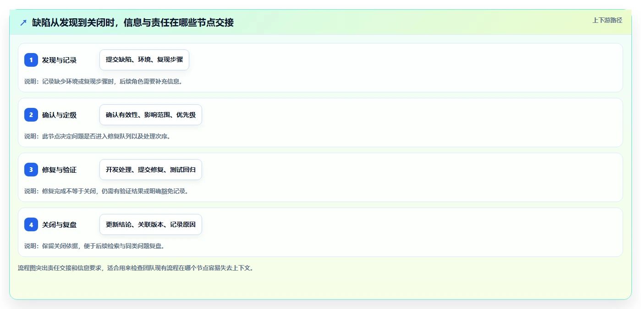Click the step title 确认与定级

(x=59, y=115)
